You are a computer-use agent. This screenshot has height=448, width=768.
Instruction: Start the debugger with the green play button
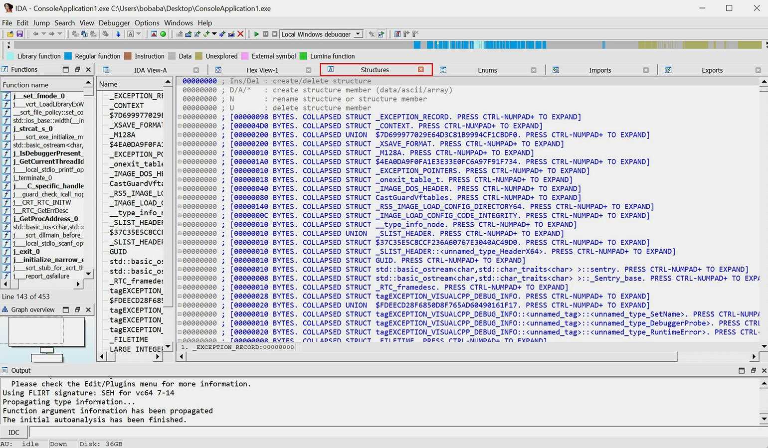click(x=256, y=34)
